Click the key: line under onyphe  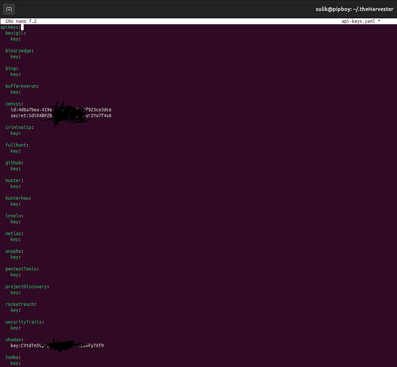pos(16,257)
